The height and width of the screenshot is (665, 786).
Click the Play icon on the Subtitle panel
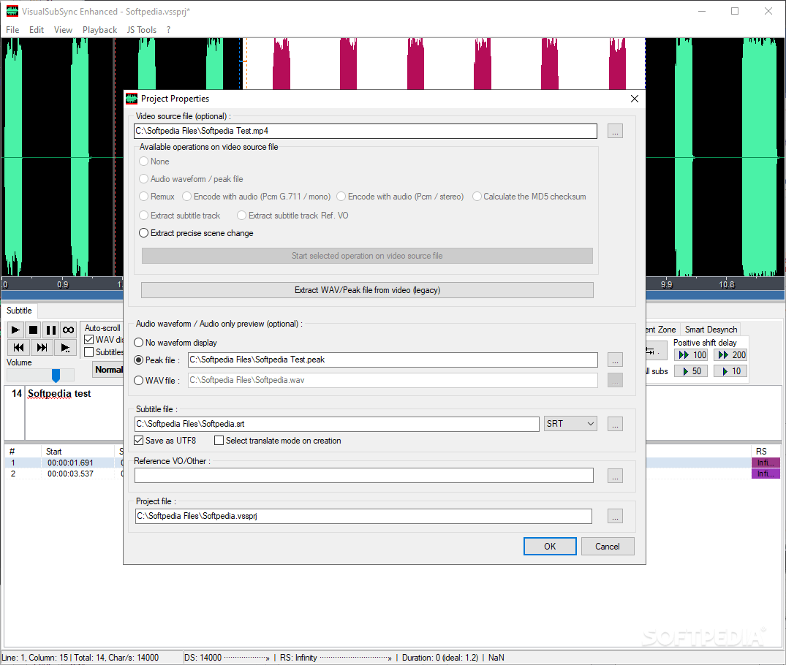[15, 330]
